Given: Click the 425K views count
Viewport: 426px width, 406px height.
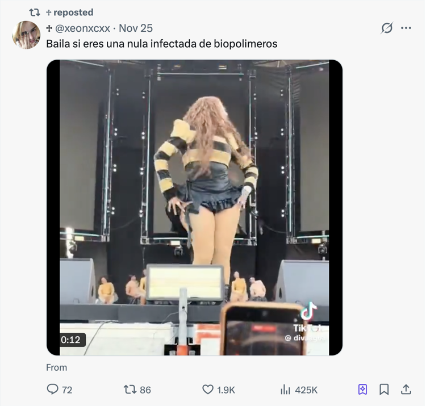Looking at the screenshot, I should coord(306,390).
